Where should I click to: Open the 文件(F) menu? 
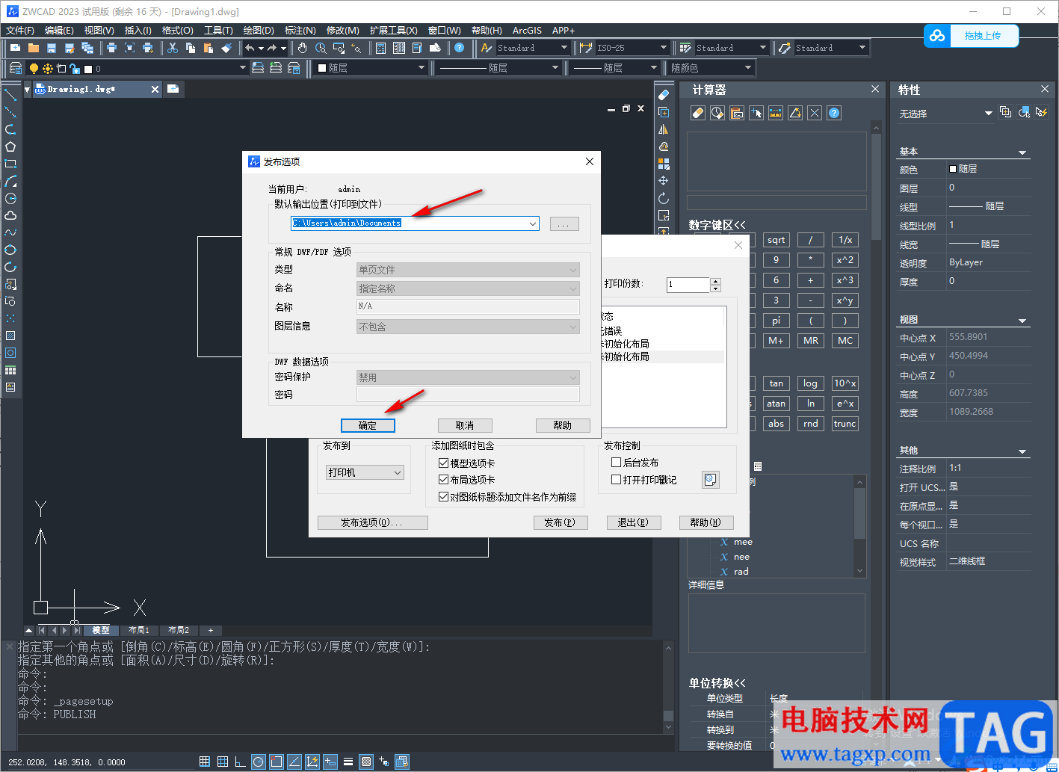[20, 31]
